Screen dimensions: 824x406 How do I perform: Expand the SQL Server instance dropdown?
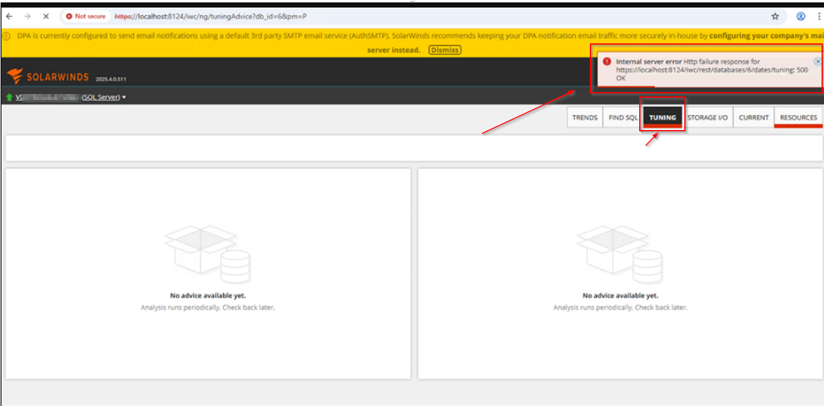[124, 98]
